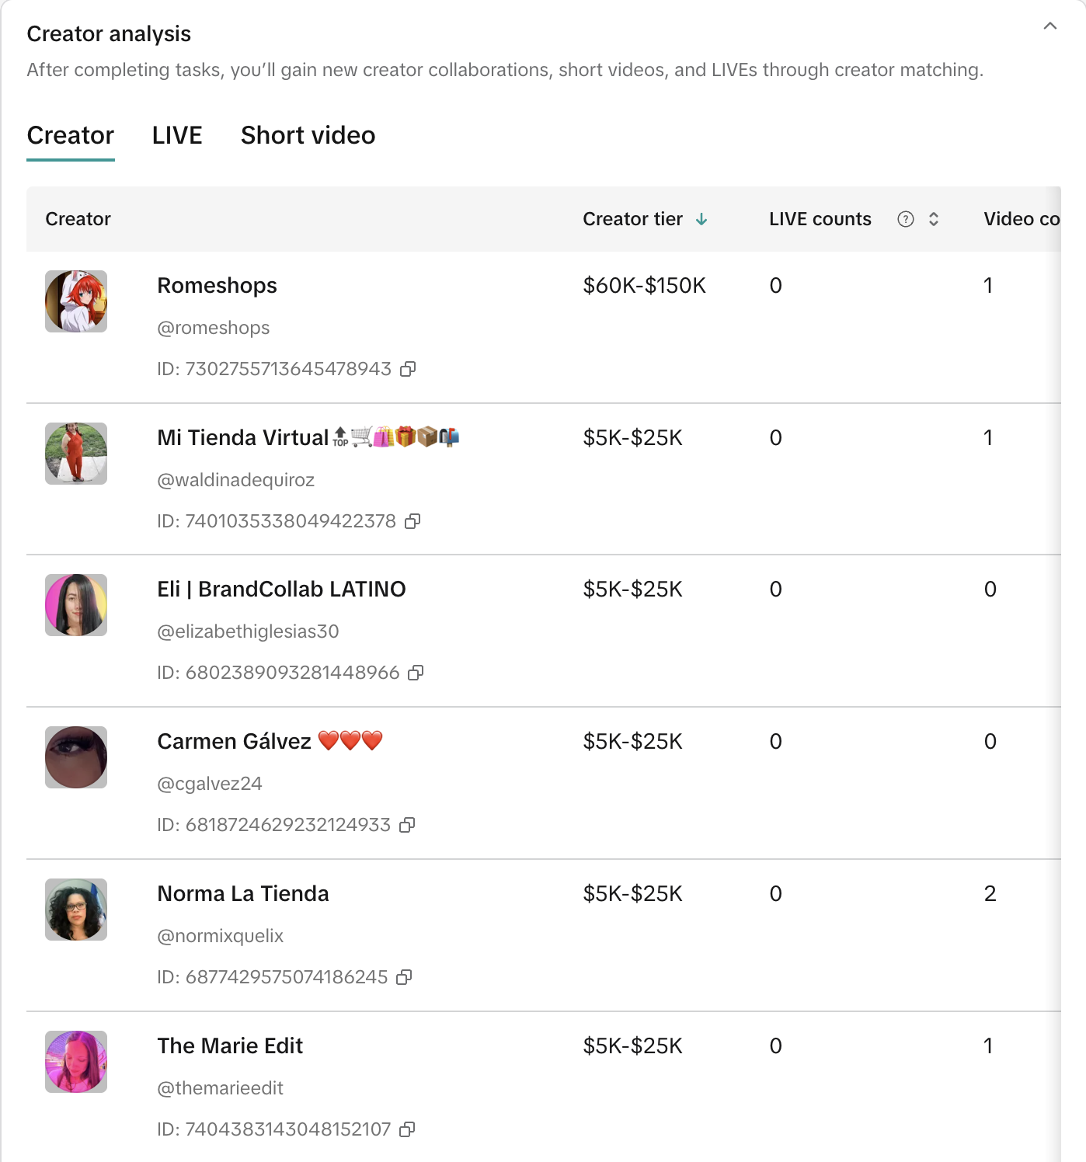This screenshot has width=1086, height=1162.
Task: Open LIVE counts help tooltip icon
Action: [905, 219]
